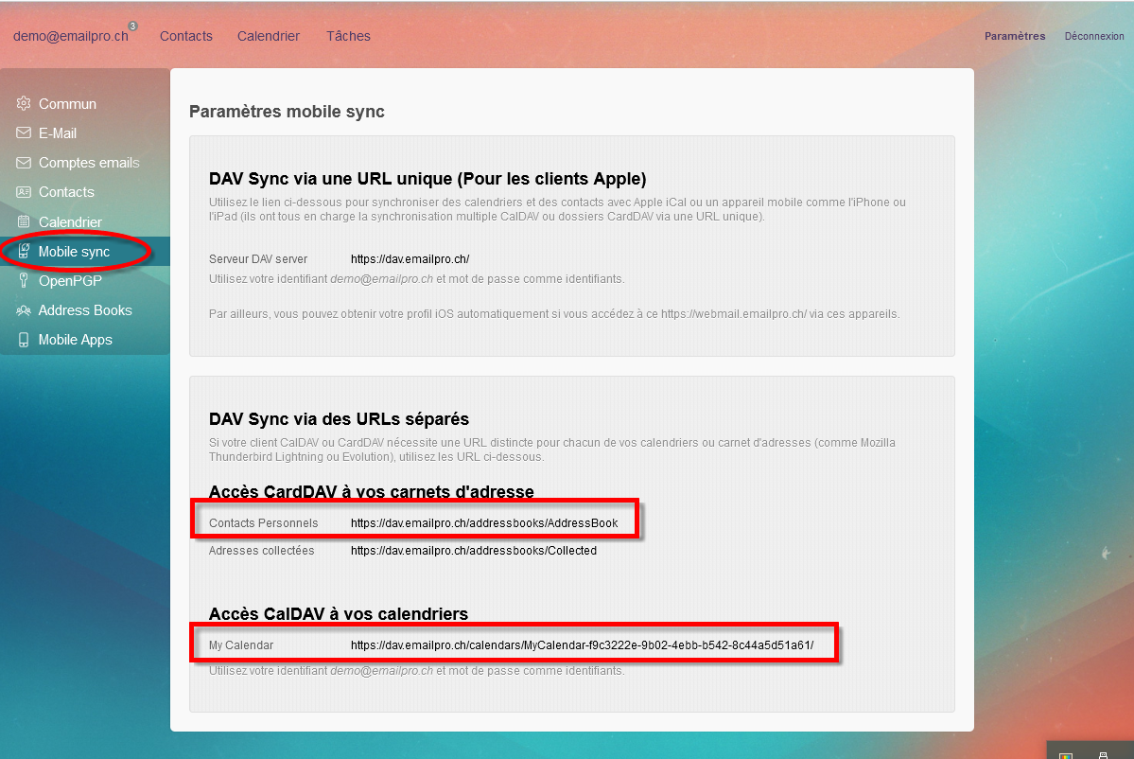Click the Mobile Apps phone icon
This screenshot has height=759, width=1134.
coord(24,340)
